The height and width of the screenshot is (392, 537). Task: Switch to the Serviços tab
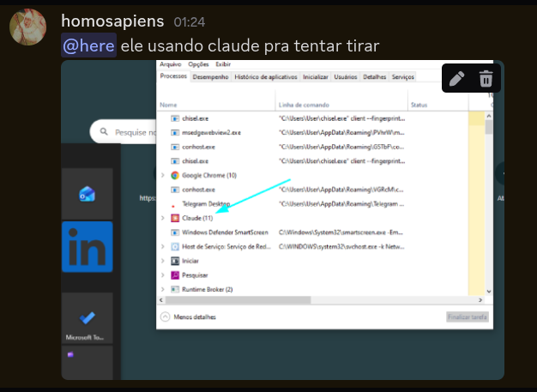tap(403, 76)
